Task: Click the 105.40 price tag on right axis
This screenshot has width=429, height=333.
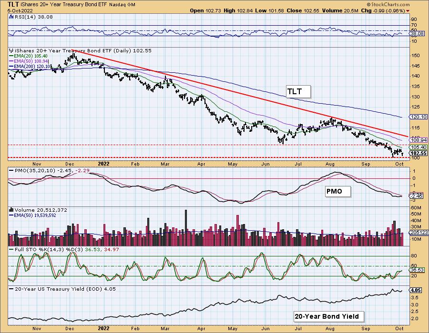Action: [419, 147]
